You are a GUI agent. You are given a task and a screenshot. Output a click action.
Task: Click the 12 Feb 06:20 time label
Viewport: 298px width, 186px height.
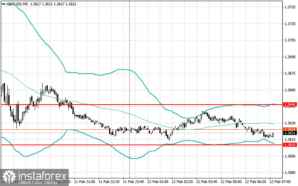255,182
